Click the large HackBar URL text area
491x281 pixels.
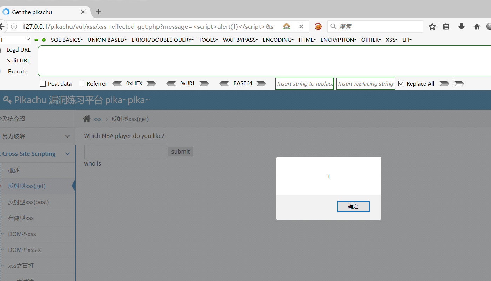(x=264, y=61)
